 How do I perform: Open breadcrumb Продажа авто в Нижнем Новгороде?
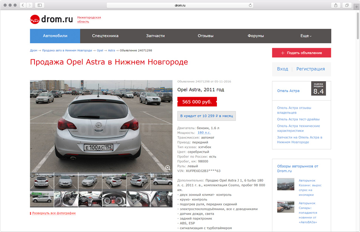pos(67,50)
